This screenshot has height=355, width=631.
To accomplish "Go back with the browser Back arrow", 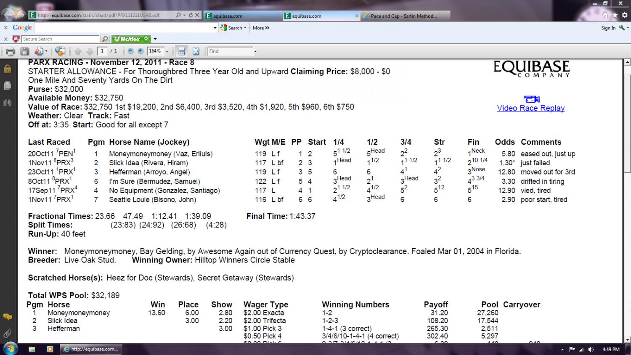I will click(8, 15).
